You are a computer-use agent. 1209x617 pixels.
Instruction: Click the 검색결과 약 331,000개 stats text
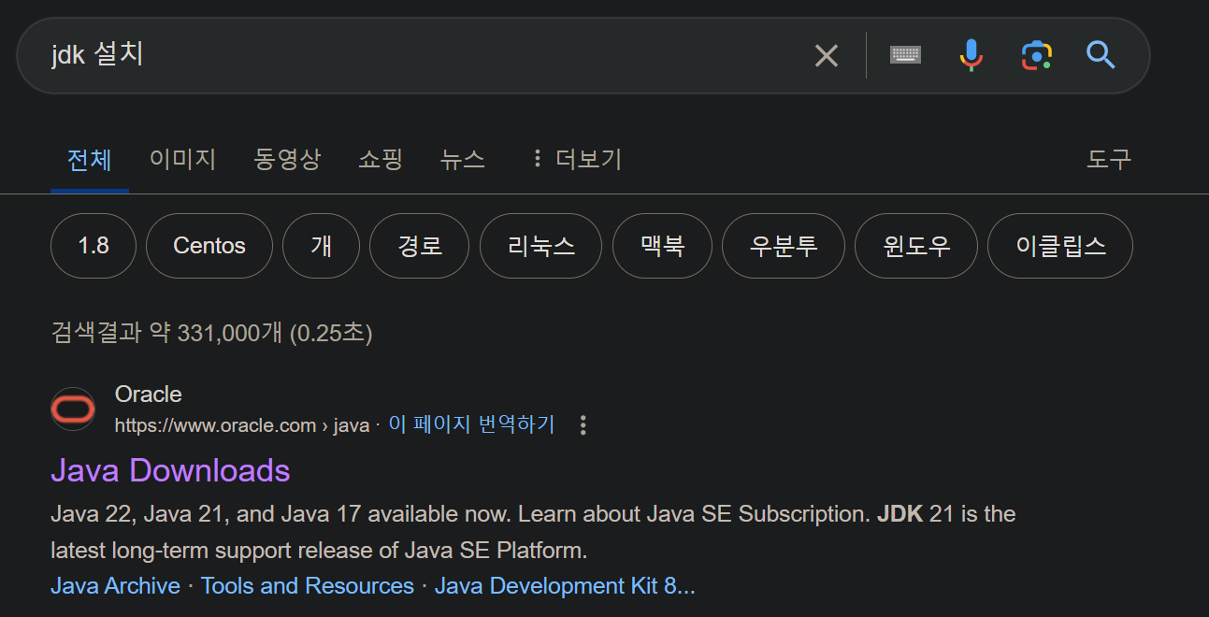pos(211,333)
